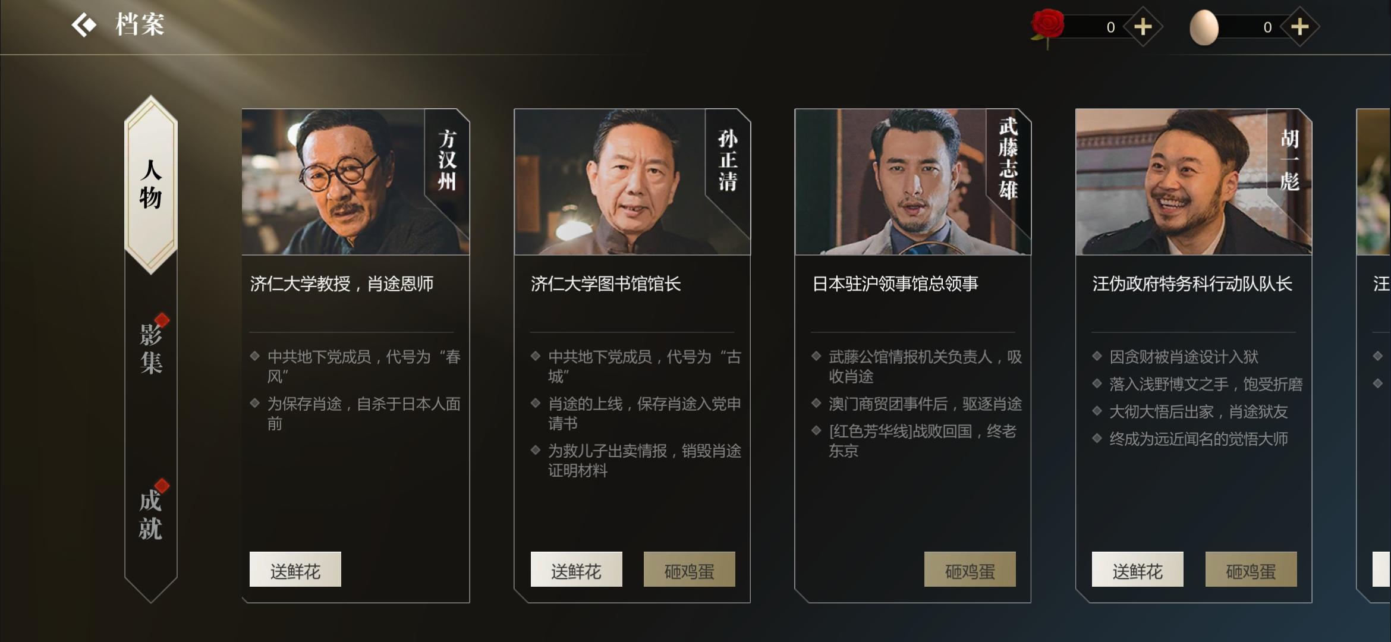Open the 成就 achievements tab
The height and width of the screenshot is (642, 1391).
[151, 514]
